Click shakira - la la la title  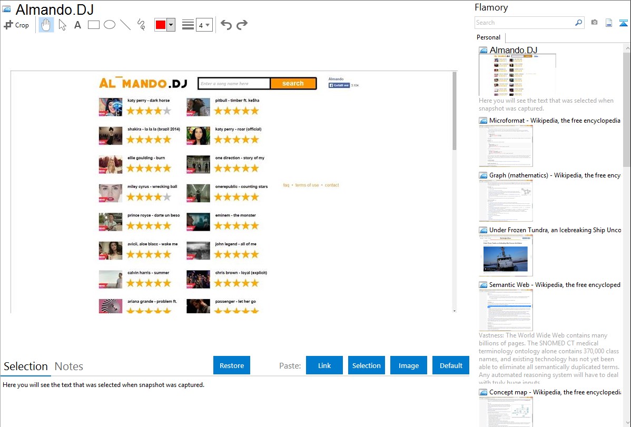click(154, 129)
